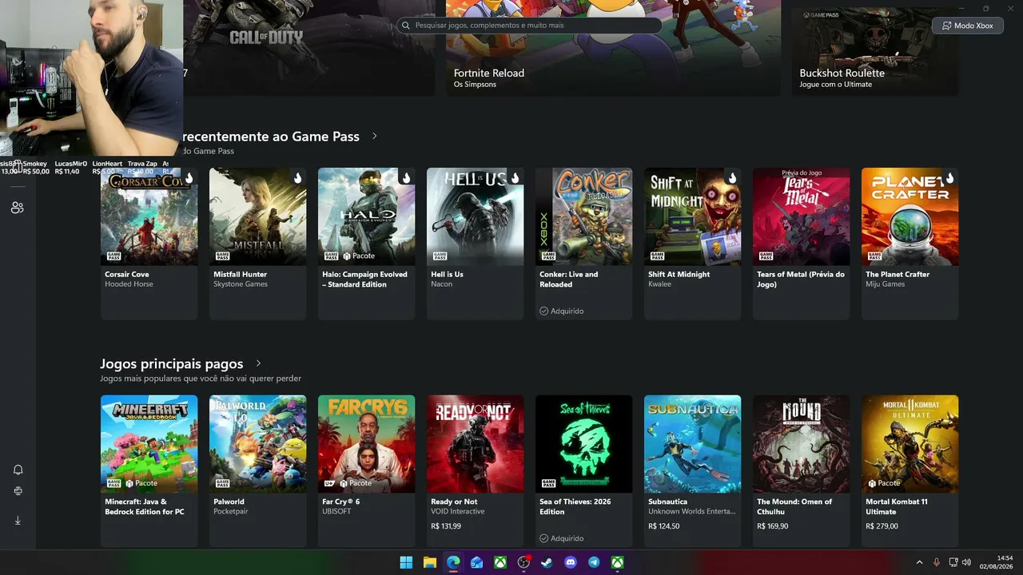Click the 'R$ 131,99' Ready or Not price
This screenshot has height=575, width=1023.
pyautogui.click(x=446, y=526)
